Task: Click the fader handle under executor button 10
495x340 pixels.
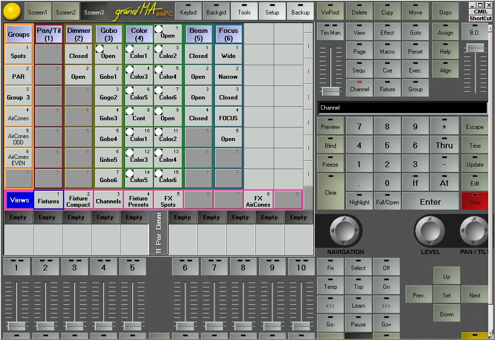Action: 301,326
